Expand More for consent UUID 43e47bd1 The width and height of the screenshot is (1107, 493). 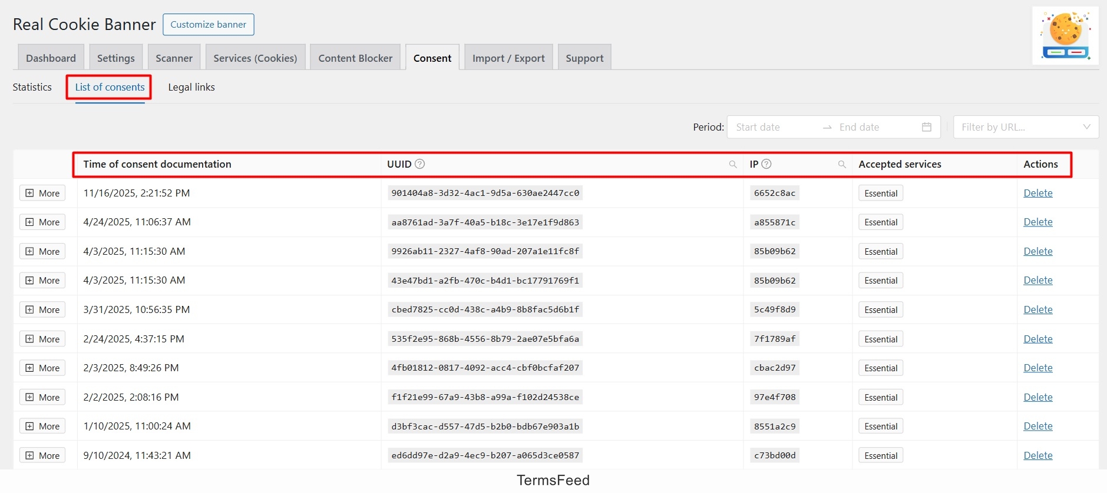click(x=42, y=281)
